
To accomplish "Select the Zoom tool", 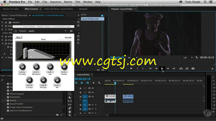I will point(70,115).
